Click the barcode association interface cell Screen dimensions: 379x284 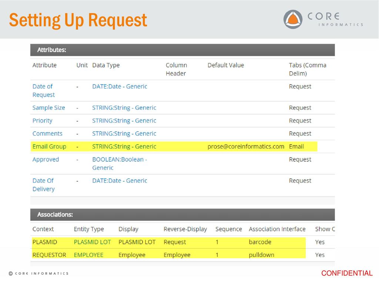[260, 242]
